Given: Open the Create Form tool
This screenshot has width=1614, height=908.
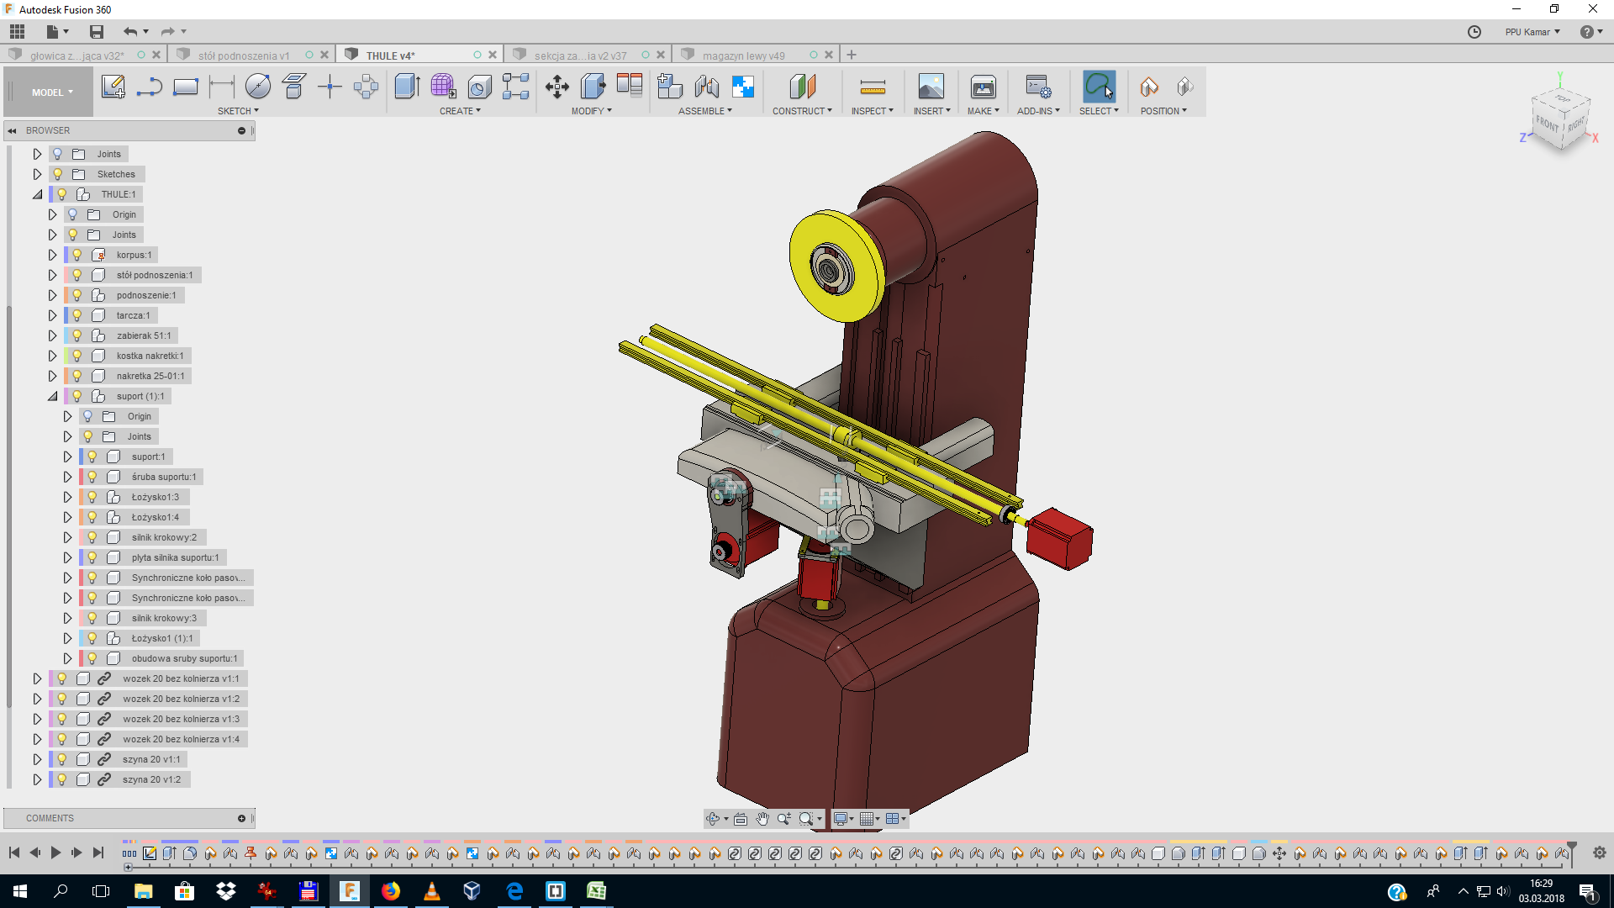Looking at the screenshot, I should (x=443, y=87).
